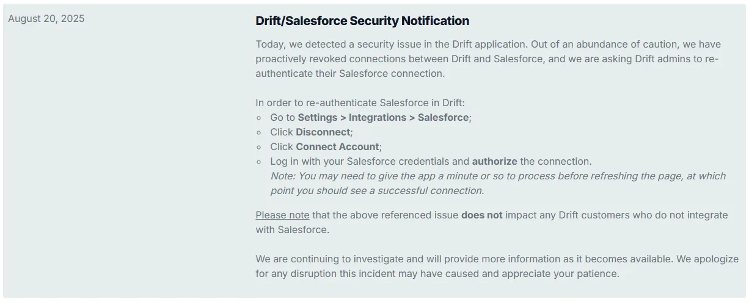Click the bold word "authorize"
The image size is (749, 302).
click(x=494, y=162)
